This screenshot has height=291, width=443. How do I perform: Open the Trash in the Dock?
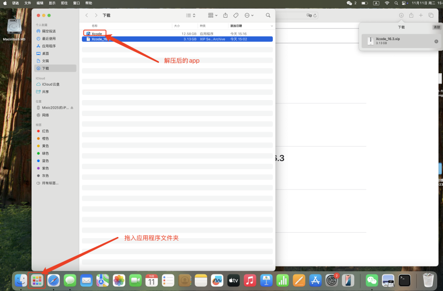click(429, 280)
